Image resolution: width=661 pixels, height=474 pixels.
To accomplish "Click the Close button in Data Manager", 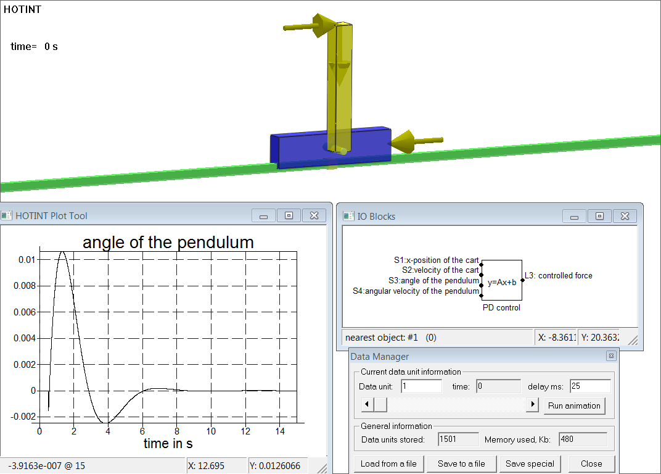I will (591, 464).
